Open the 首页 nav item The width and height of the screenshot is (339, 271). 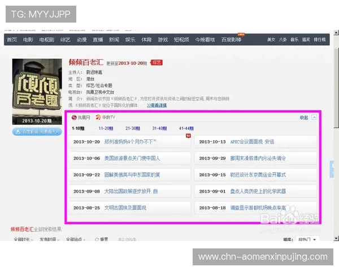12,40
